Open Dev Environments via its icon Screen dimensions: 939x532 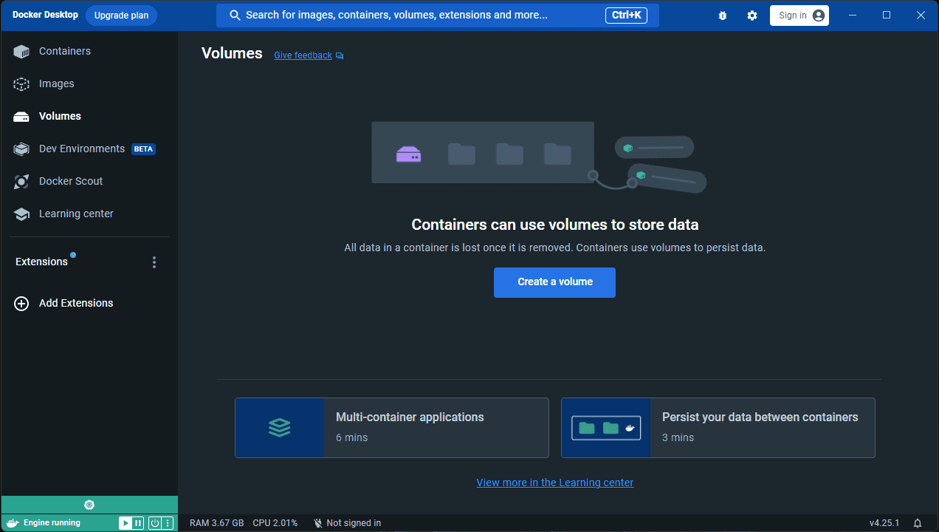point(21,149)
